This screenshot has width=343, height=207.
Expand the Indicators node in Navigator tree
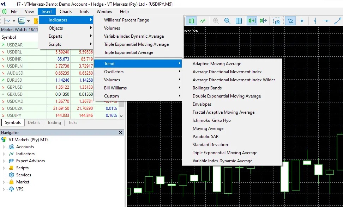(4, 154)
